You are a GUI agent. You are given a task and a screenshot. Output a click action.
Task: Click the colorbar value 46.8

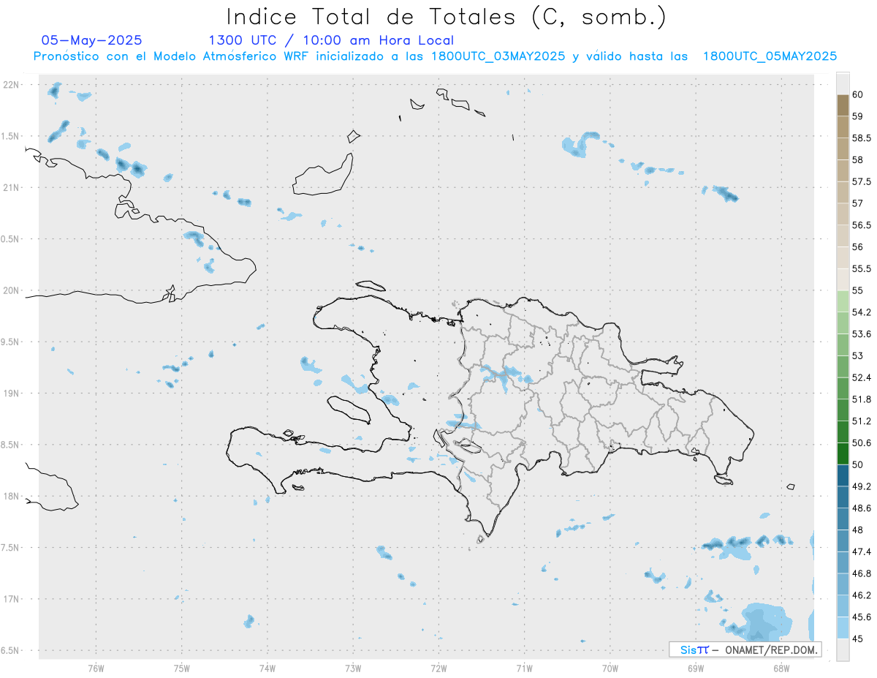861,573
